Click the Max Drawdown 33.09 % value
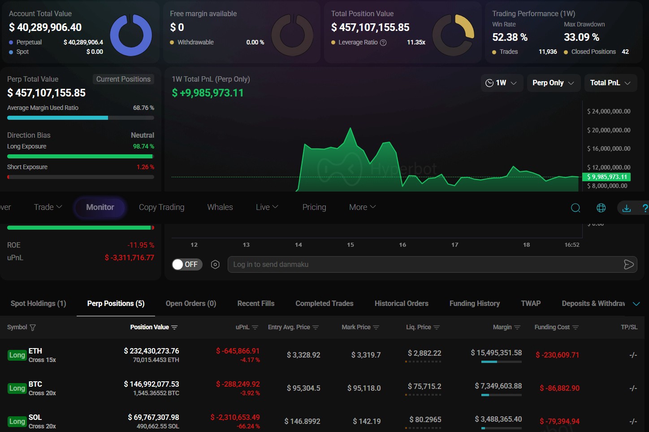Screen dimensions: 649x432 (x=581, y=37)
